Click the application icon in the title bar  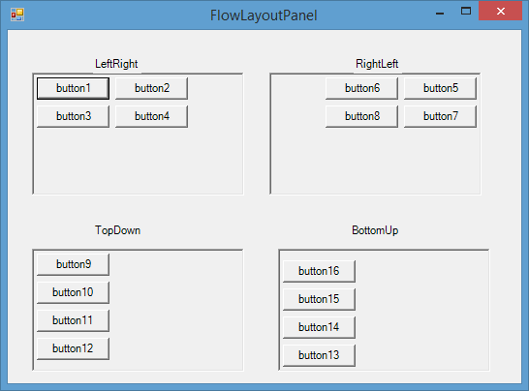(17, 15)
